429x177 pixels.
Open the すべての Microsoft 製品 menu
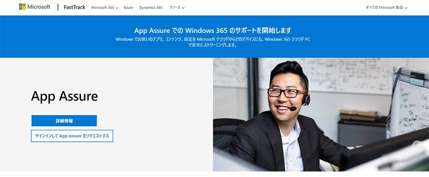click(387, 8)
